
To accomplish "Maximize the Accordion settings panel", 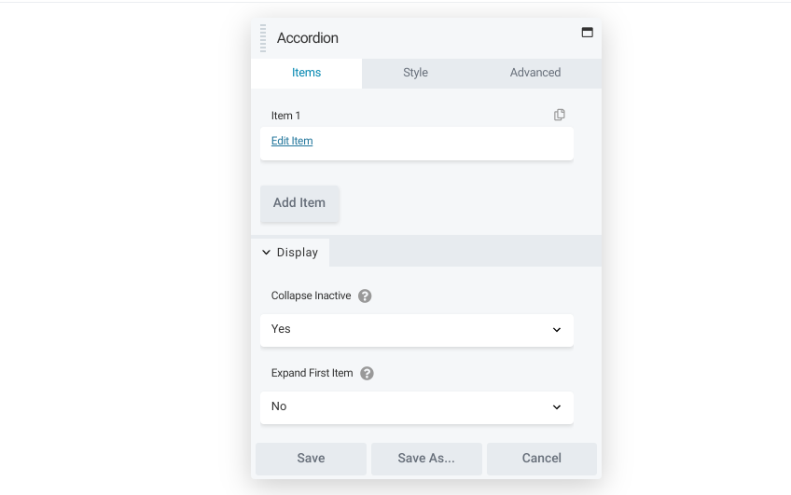I will tap(588, 32).
